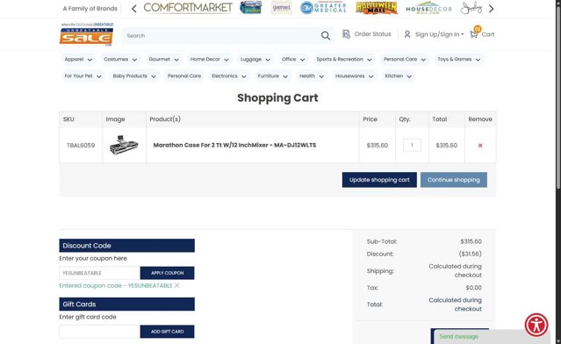Image resolution: width=561 pixels, height=344 pixels.
Task: Open Personal Care menu with arrow
Action: [x=405, y=60]
